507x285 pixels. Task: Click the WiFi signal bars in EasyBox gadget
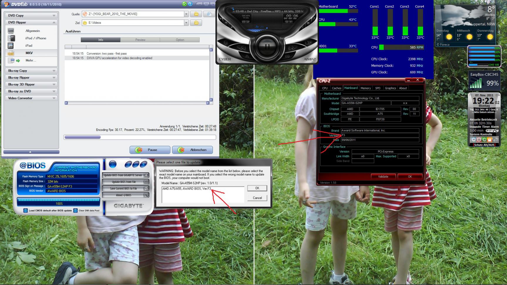click(x=476, y=84)
